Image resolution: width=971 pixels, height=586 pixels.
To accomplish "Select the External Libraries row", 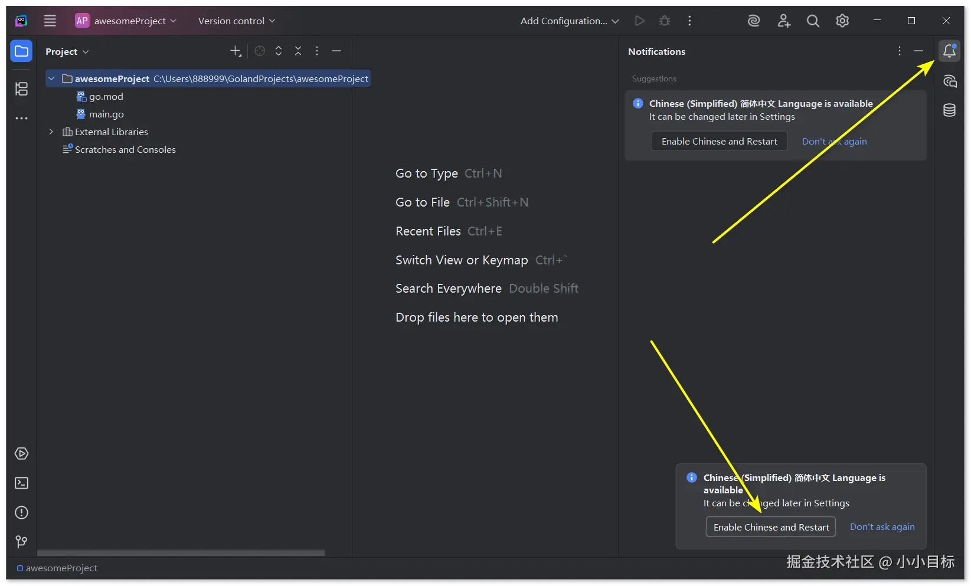I will tap(105, 132).
